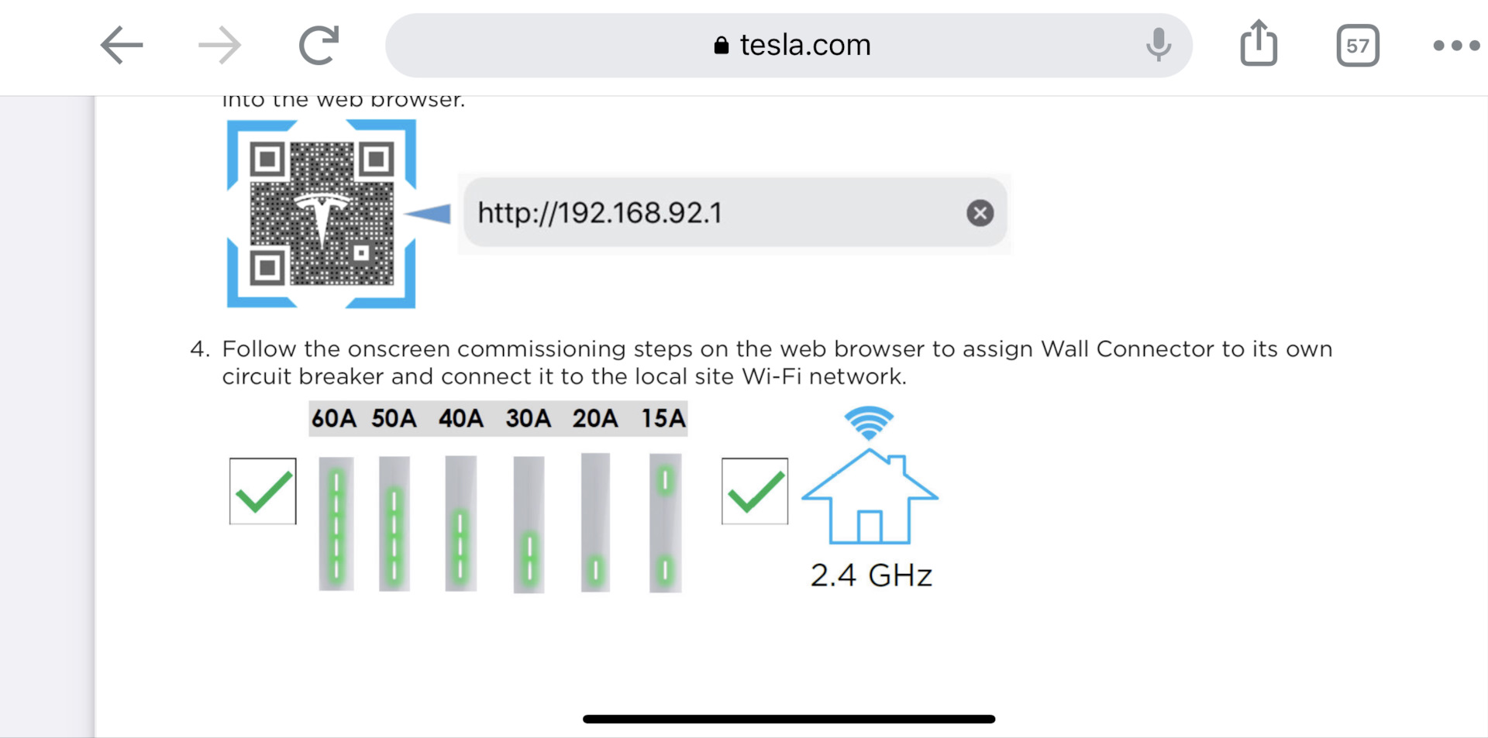Open the 57 tabs switcher
This screenshot has height=738, width=1488.
click(x=1358, y=46)
